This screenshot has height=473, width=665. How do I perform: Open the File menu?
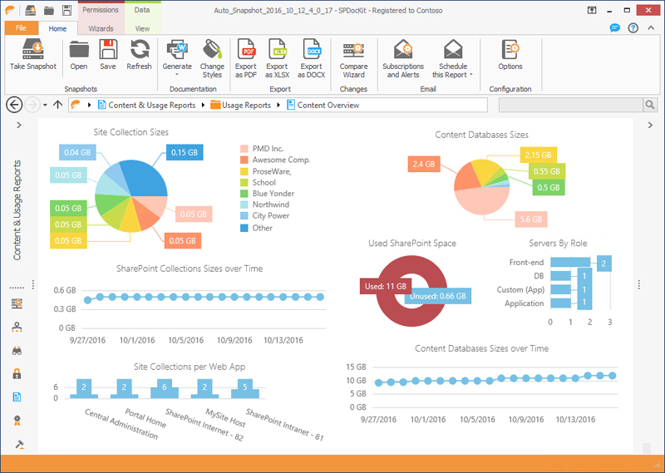22,28
